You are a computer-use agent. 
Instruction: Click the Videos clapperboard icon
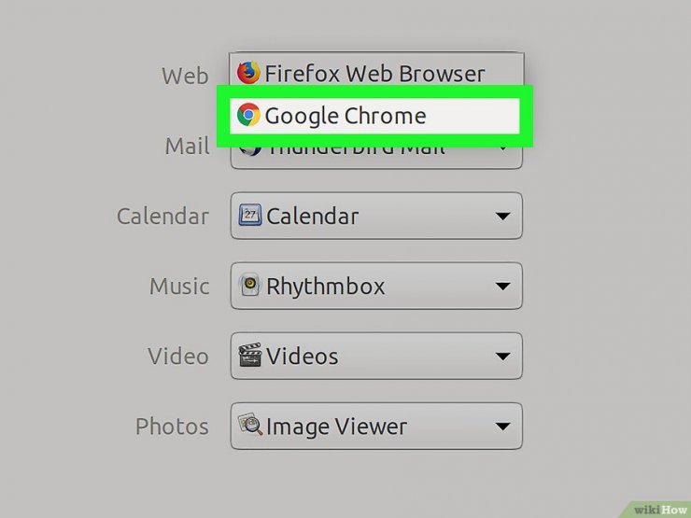coord(250,355)
